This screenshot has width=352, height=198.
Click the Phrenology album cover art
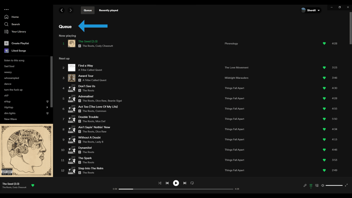26,150
